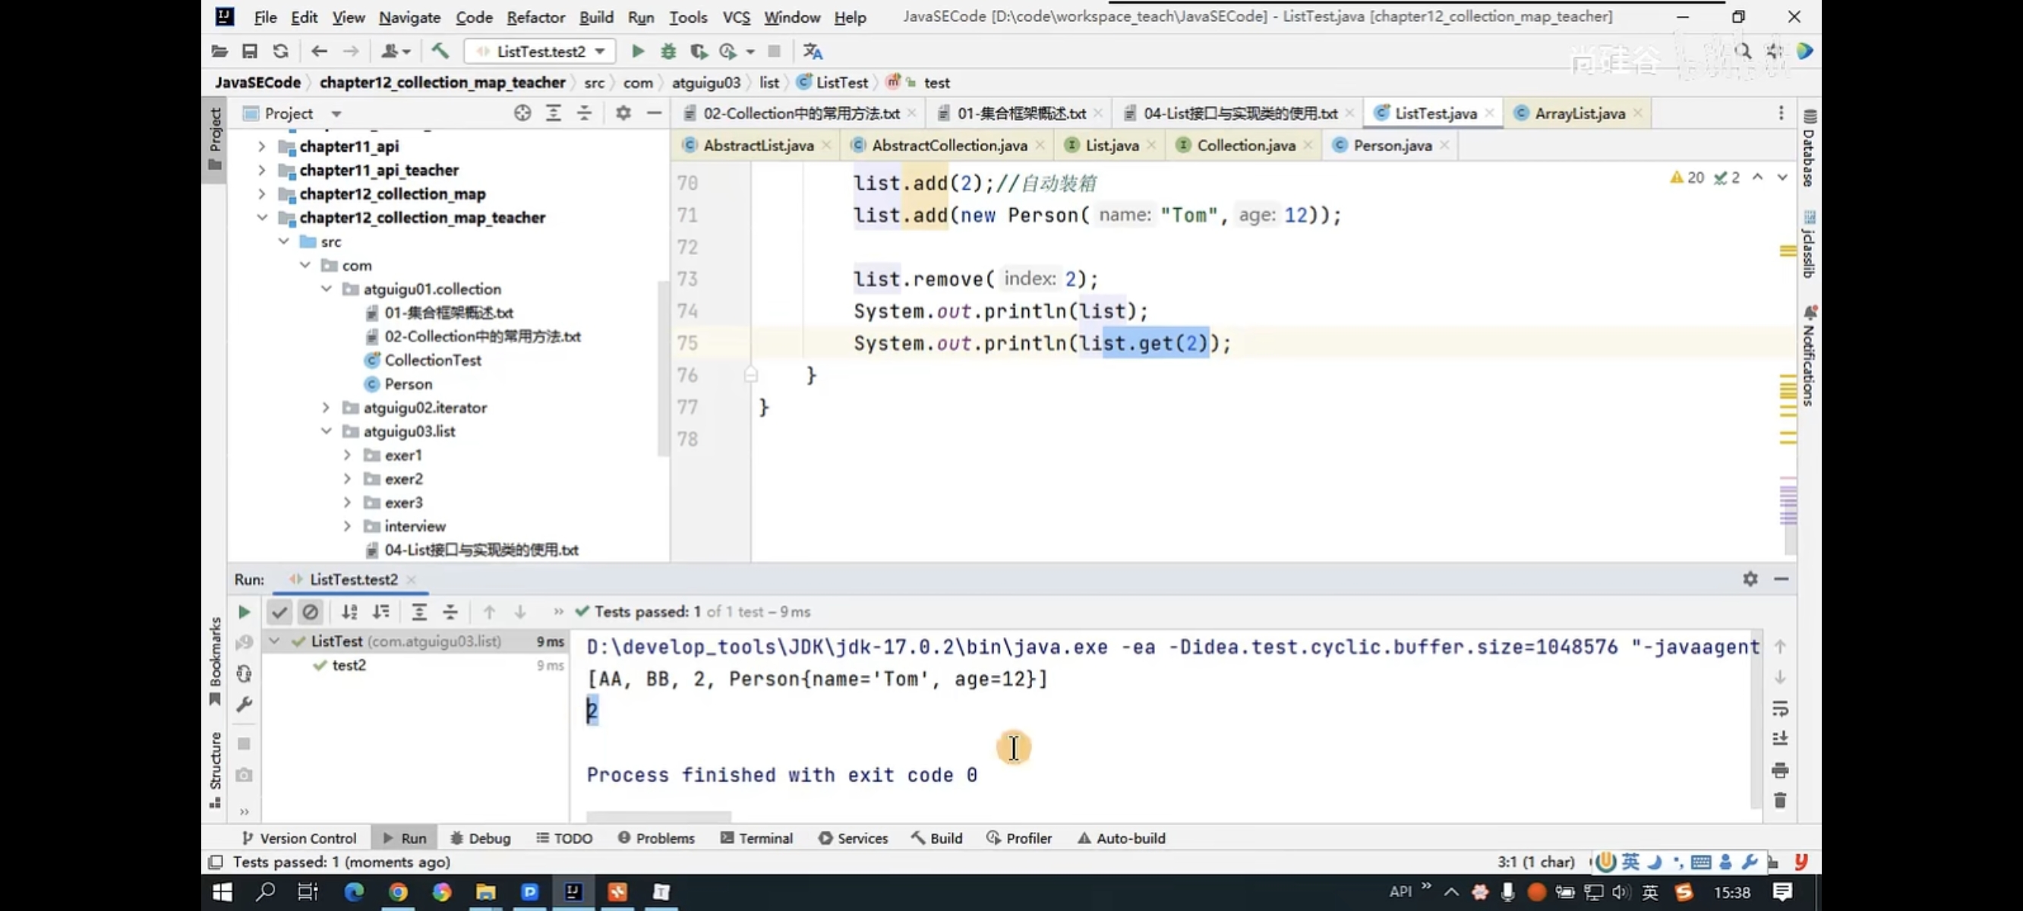Click the Debug test icon

pyautogui.click(x=667, y=50)
